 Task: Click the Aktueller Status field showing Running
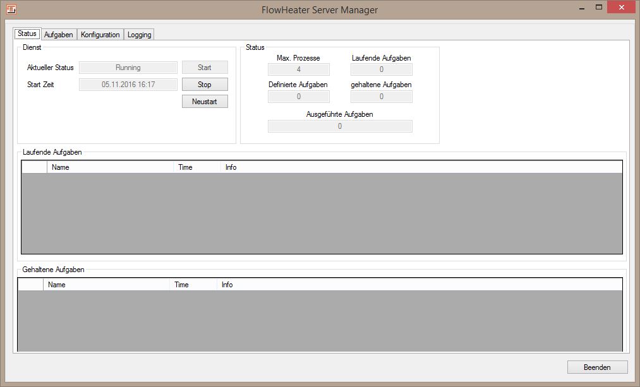[x=128, y=68]
